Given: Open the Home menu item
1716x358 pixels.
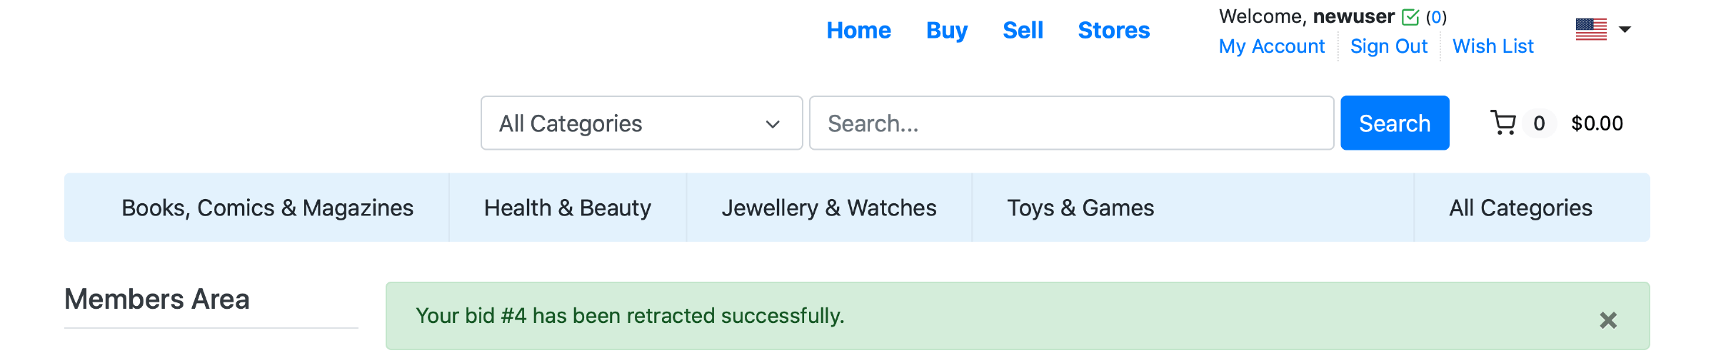Looking at the screenshot, I should (x=858, y=31).
